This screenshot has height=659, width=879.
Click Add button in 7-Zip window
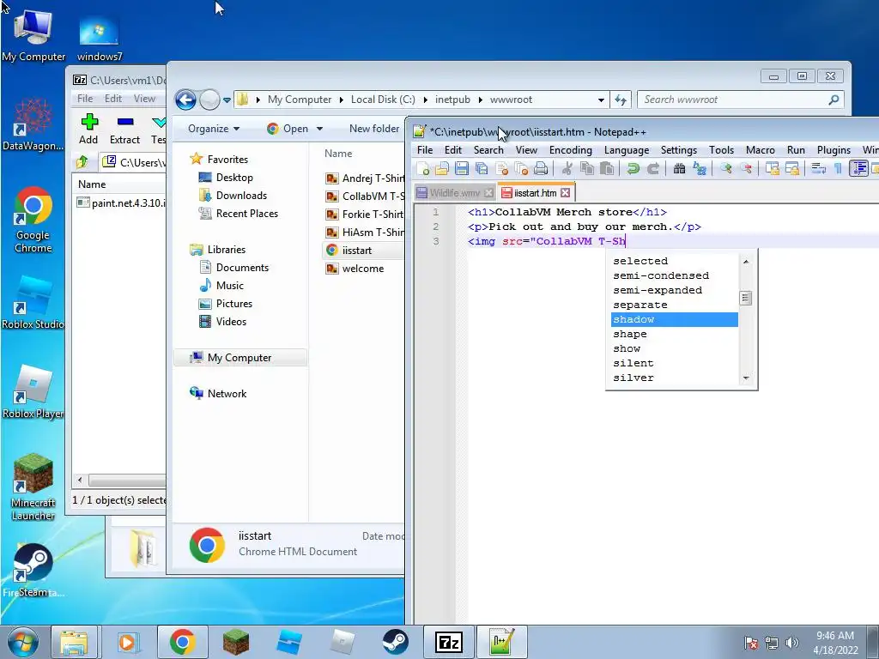click(88, 129)
